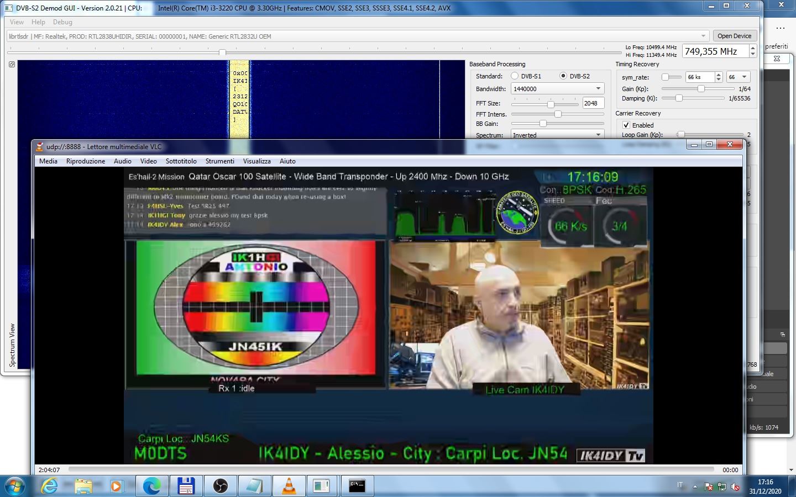Toggle the Carrier Recovery Enabled checkbox
Image resolution: width=796 pixels, height=497 pixels.
[x=626, y=125]
